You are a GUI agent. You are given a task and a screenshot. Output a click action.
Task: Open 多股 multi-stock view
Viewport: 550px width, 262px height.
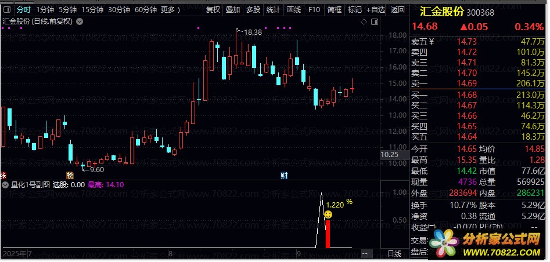coord(253,10)
